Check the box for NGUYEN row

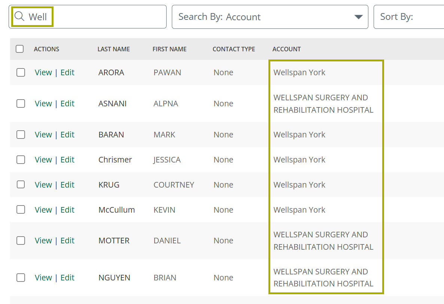point(21,278)
